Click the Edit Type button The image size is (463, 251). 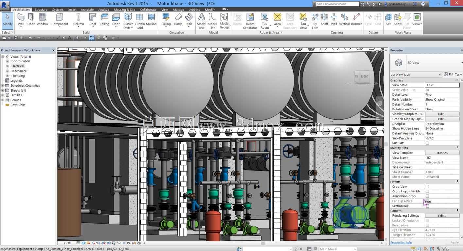453,75
